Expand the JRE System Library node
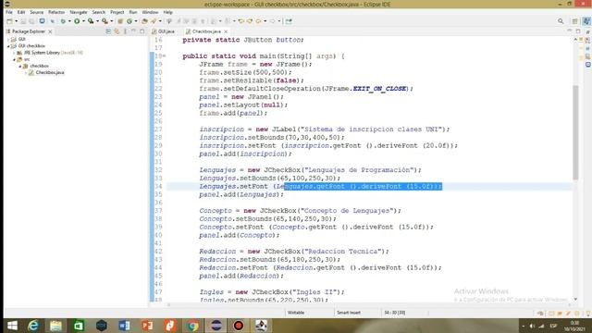 click(x=15, y=53)
